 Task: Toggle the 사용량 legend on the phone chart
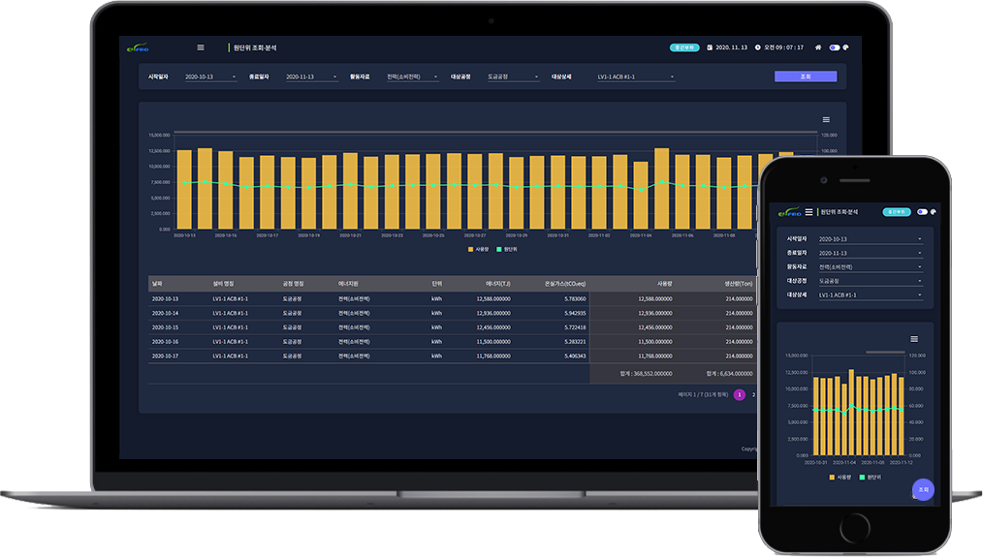click(840, 478)
